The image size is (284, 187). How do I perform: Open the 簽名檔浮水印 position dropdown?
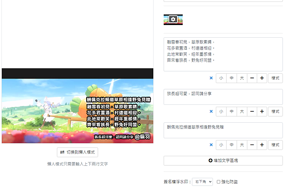202,182
